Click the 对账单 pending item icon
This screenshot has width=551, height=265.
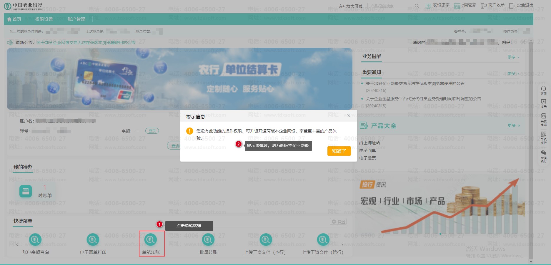tap(26, 191)
